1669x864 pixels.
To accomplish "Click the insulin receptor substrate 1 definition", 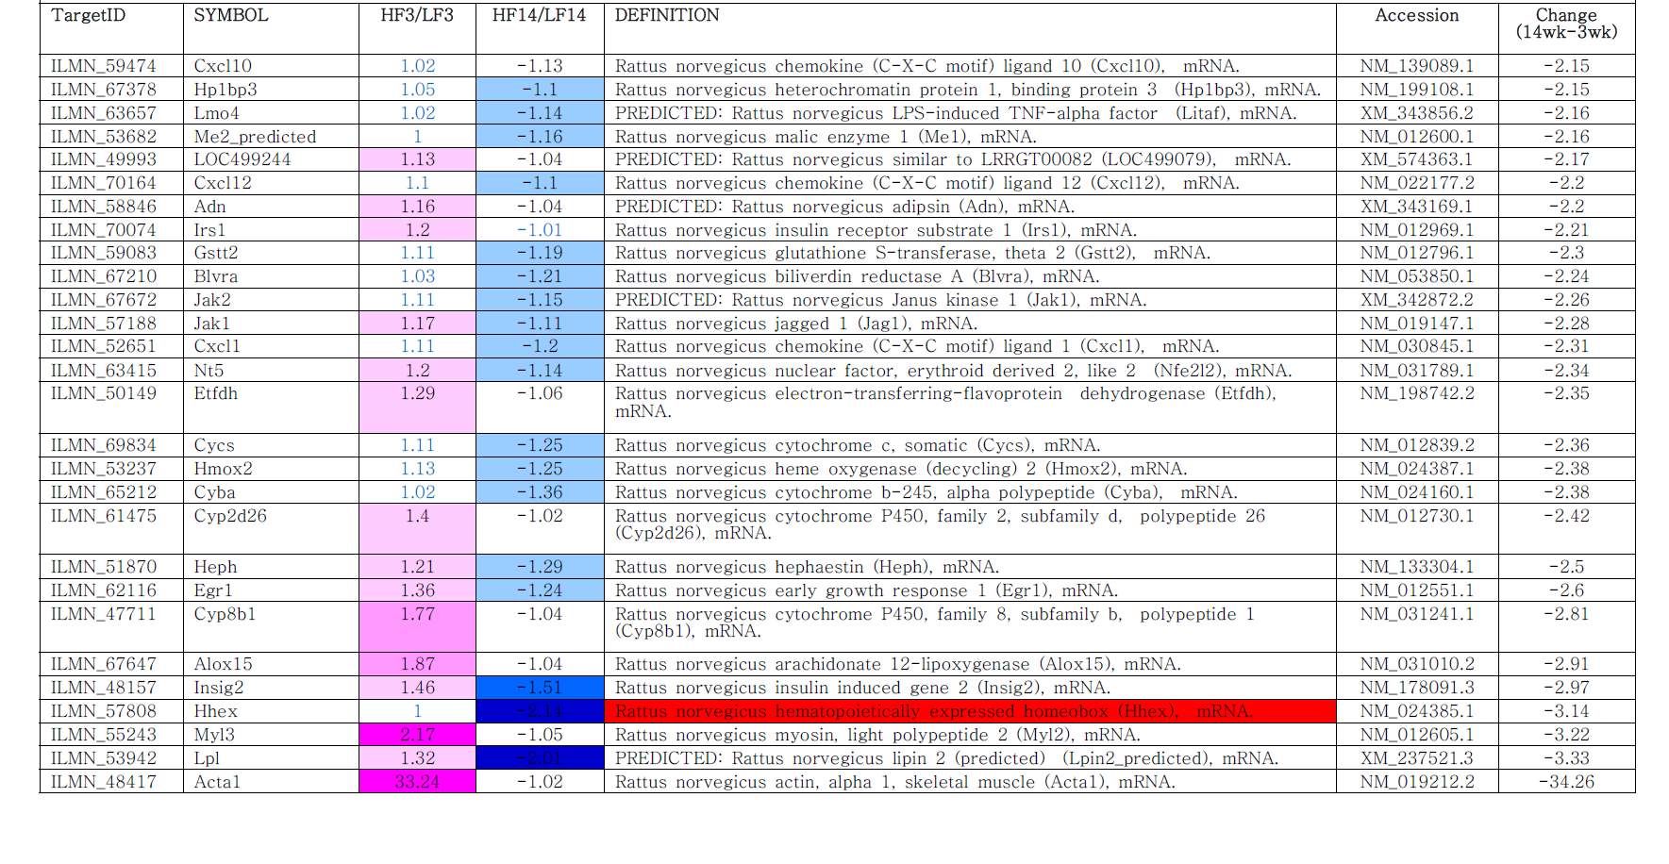I will pos(970,230).
